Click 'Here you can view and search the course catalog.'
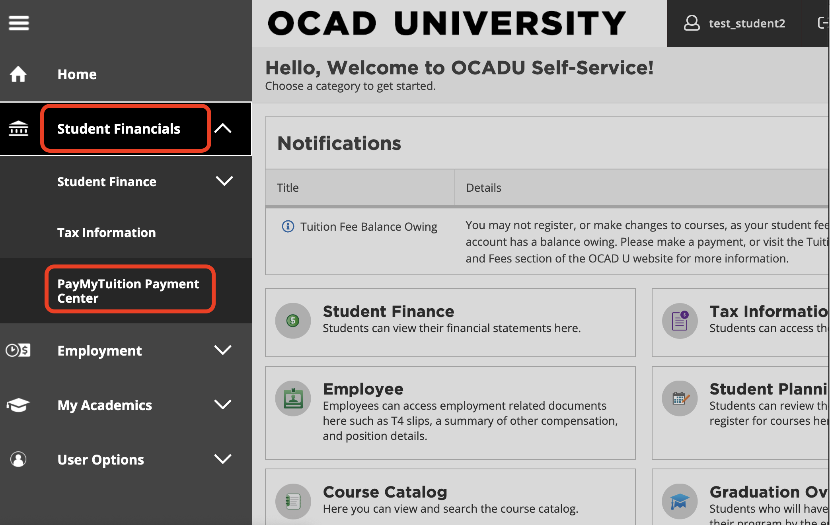The width and height of the screenshot is (830, 525). coord(450,509)
